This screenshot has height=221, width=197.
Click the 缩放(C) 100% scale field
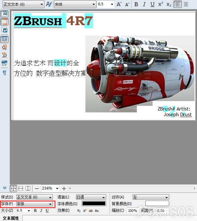(132, 211)
